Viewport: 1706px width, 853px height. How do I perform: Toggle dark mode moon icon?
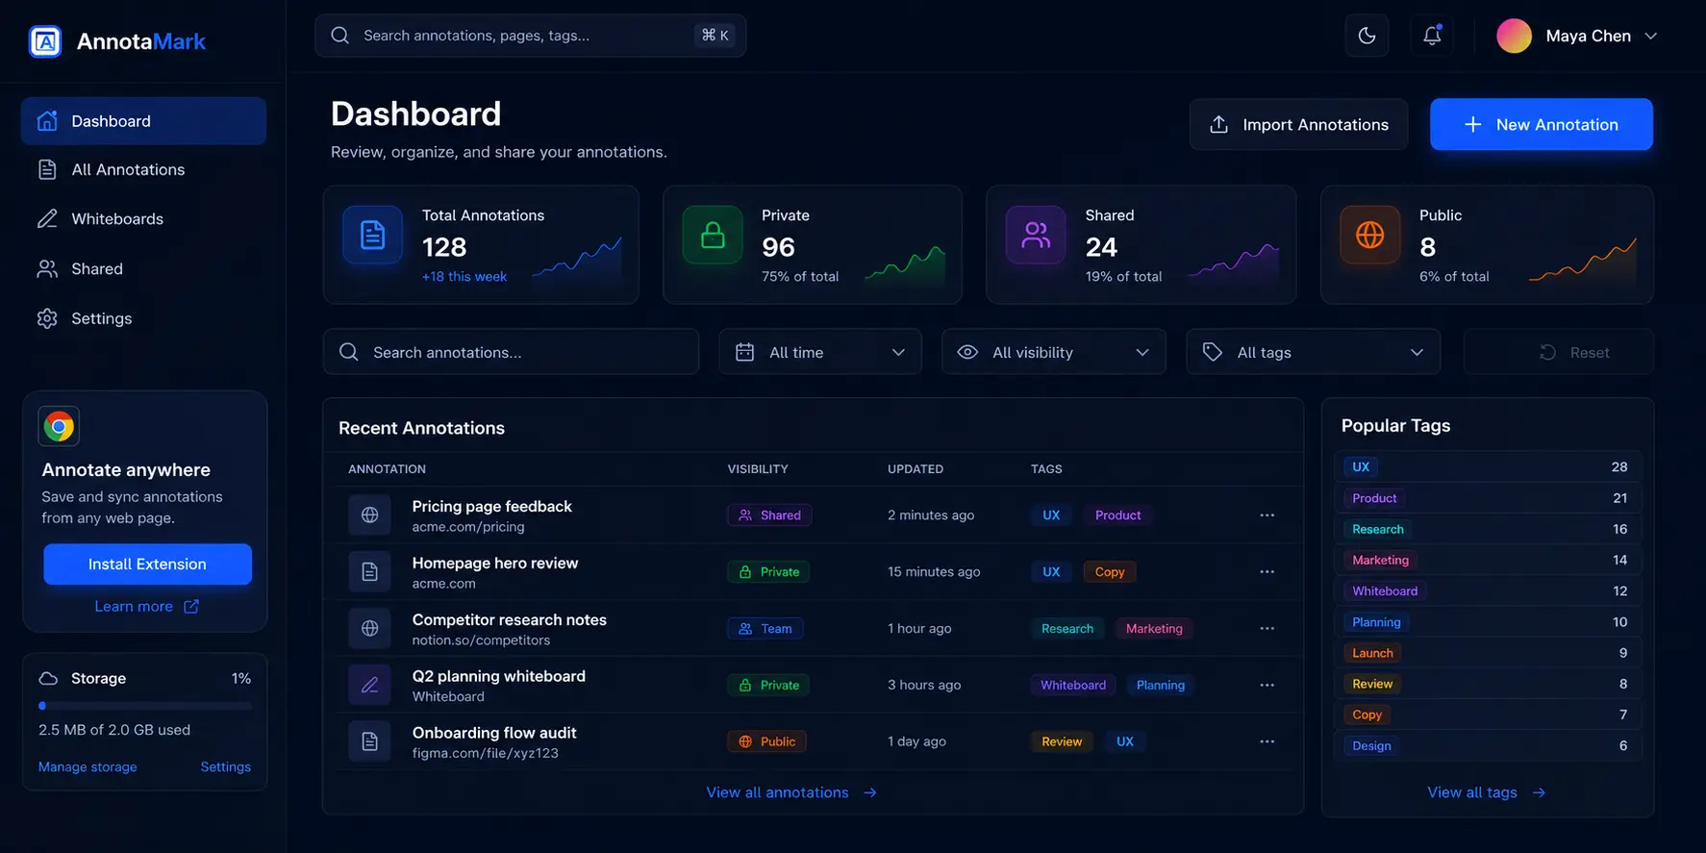[x=1367, y=36]
